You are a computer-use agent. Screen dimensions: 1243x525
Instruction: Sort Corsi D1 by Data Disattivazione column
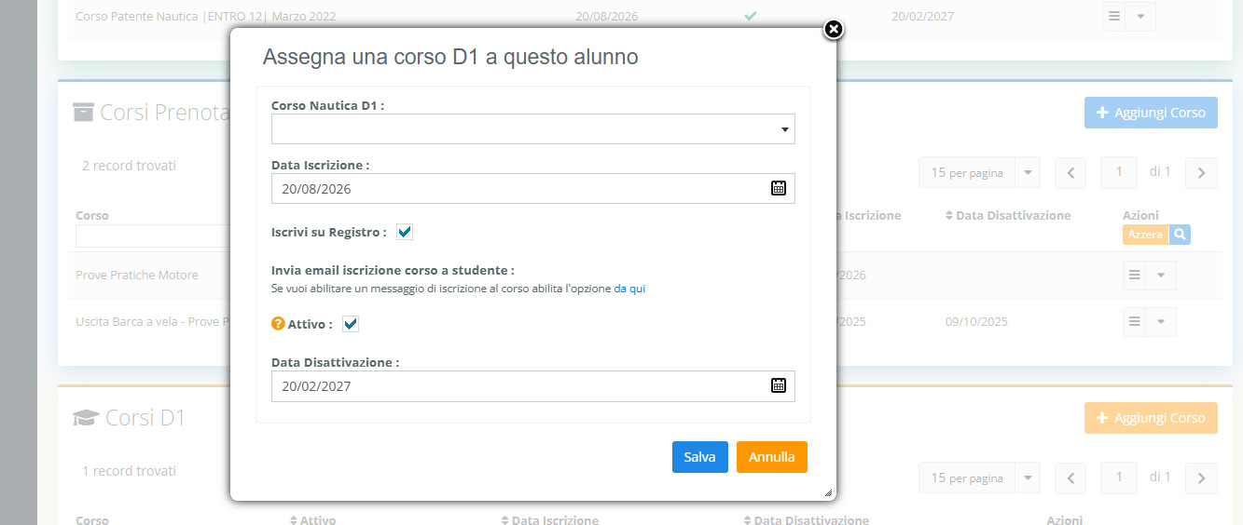point(807,519)
